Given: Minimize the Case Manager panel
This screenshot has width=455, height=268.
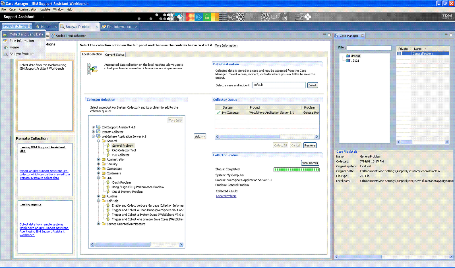Looking at the screenshot, I should (446, 34).
